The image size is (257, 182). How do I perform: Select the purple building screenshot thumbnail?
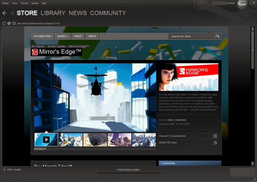click(x=120, y=140)
